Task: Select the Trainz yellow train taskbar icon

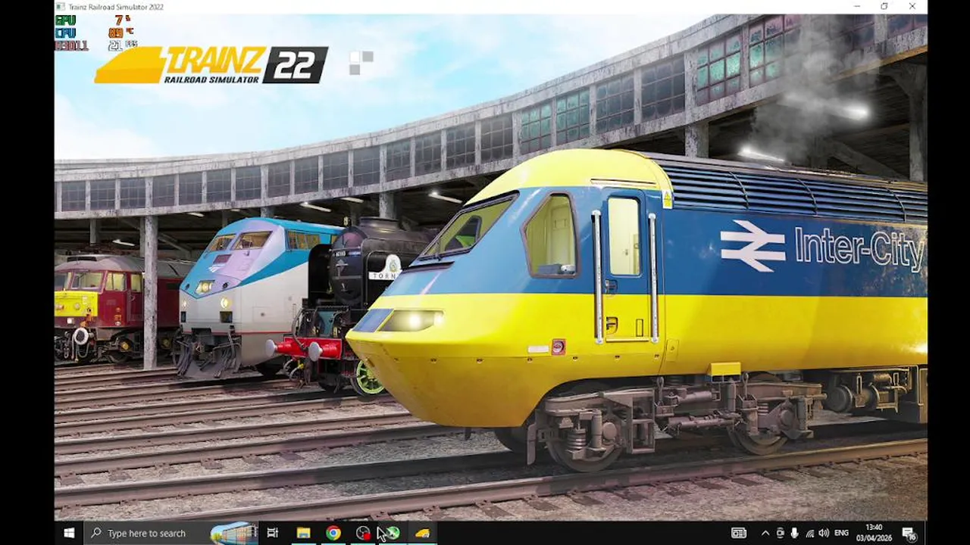Action: [x=422, y=533]
